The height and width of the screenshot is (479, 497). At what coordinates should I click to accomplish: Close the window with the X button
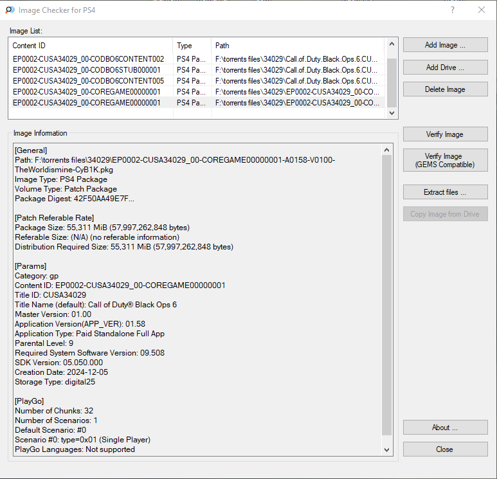coord(482,10)
